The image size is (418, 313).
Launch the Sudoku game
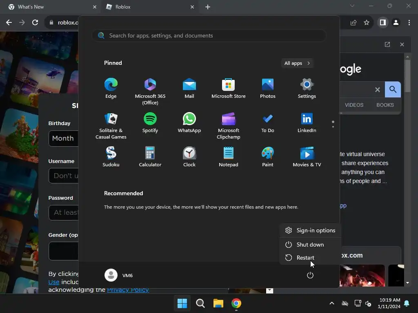click(111, 157)
